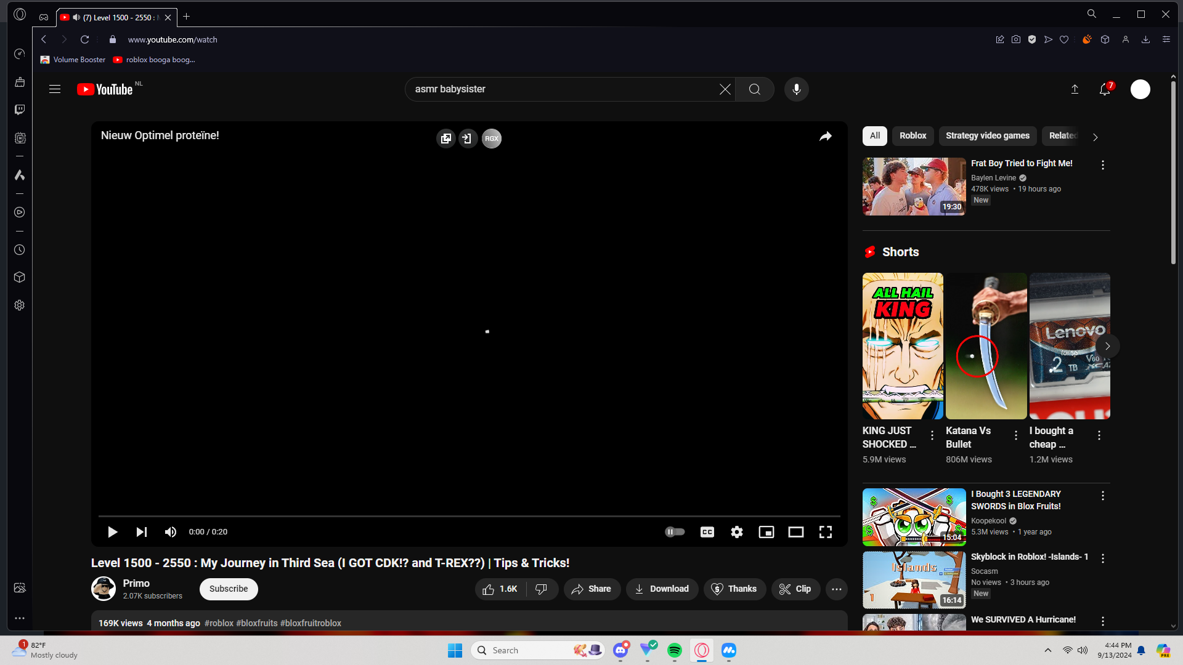Click the Thanks button
This screenshot has width=1183, height=665.
tap(734, 589)
